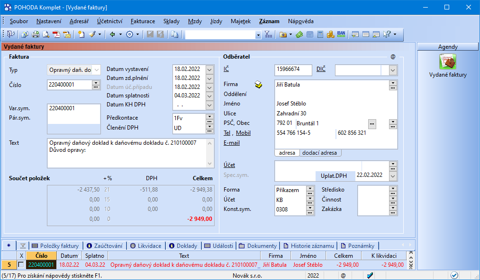Tick the X checkbox in invoice row 5
The width and height of the screenshot is (480, 280).
click(21, 265)
